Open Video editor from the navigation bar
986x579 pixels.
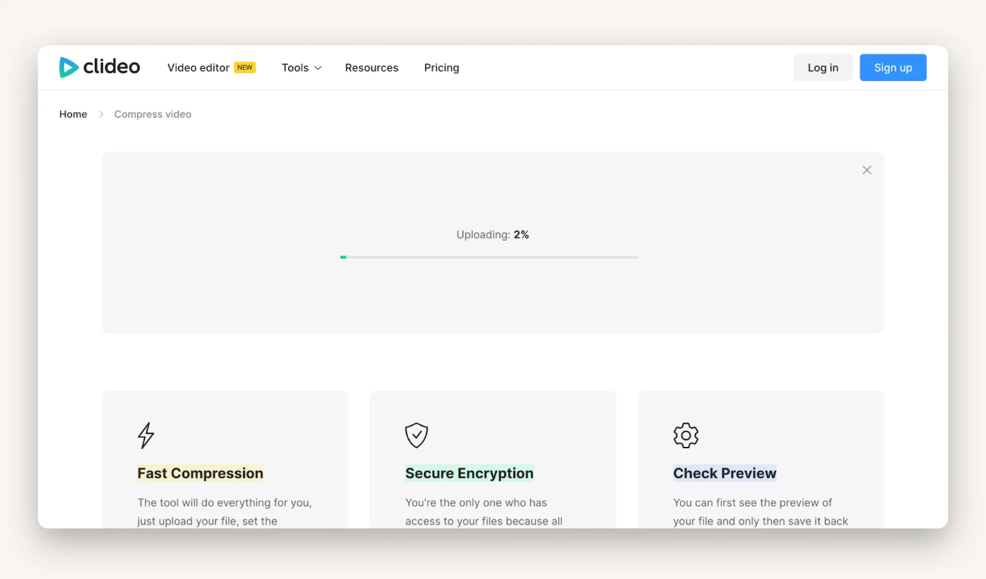click(x=198, y=68)
